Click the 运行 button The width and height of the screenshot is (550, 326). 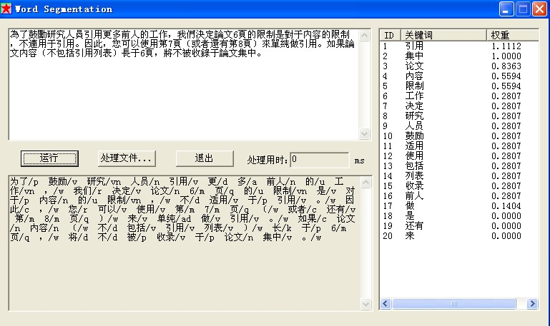pyautogui.click(x=49, y=158)
